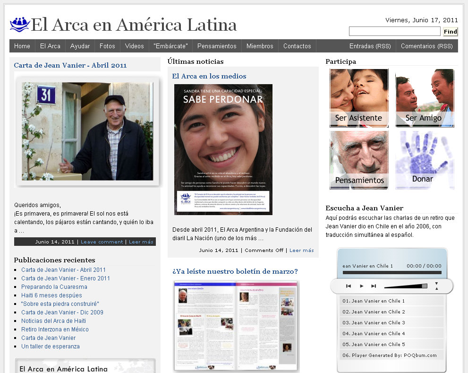468x373 pixels.
Task: Click Leer más under Jean Vanier letter
Action: [141, 242]
